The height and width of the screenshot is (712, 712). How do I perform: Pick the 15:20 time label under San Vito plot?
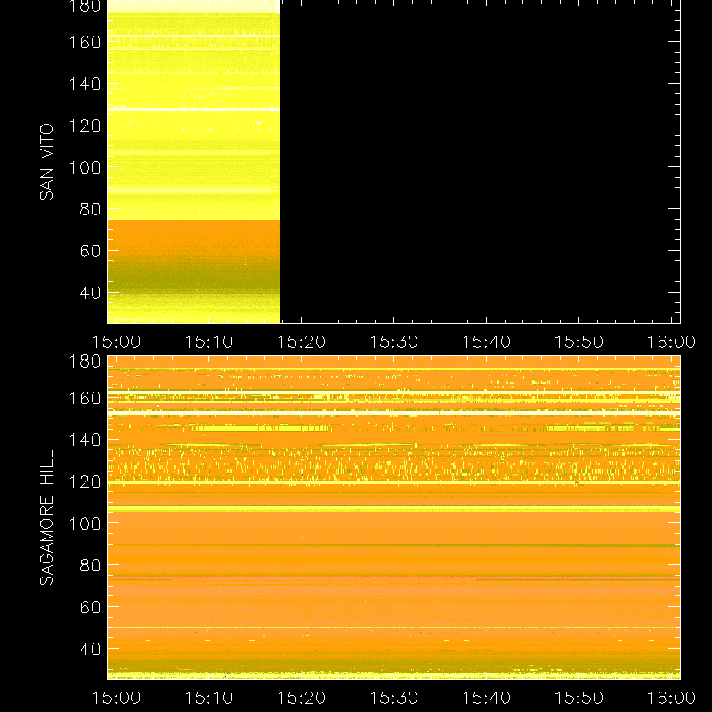point(302,342)
